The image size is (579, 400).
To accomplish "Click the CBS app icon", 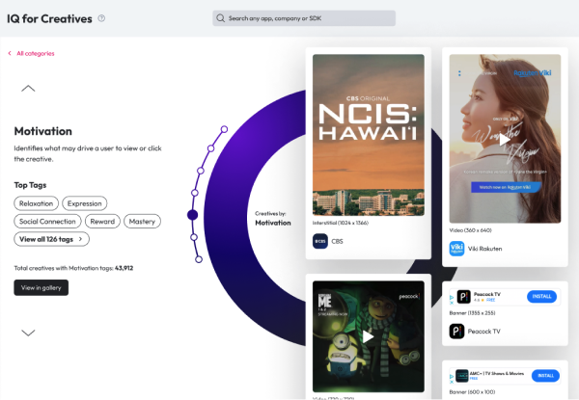I will click(x=320, y=241).
